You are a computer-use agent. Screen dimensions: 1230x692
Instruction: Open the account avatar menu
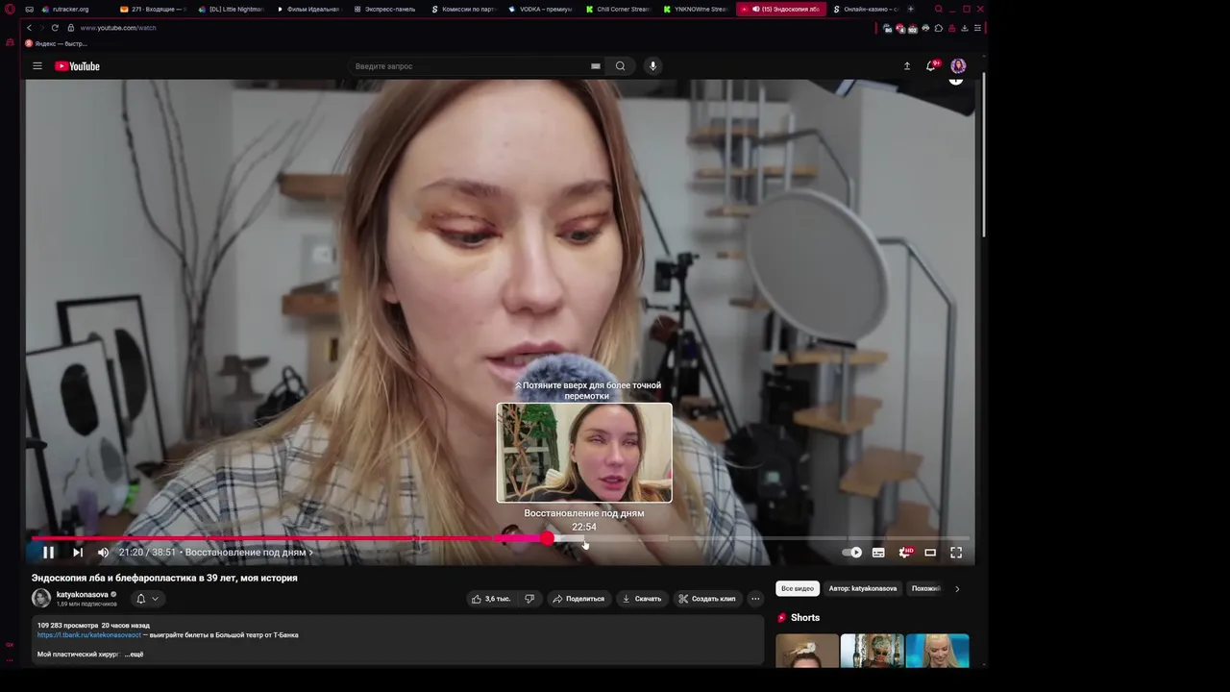tap(958, 66)
